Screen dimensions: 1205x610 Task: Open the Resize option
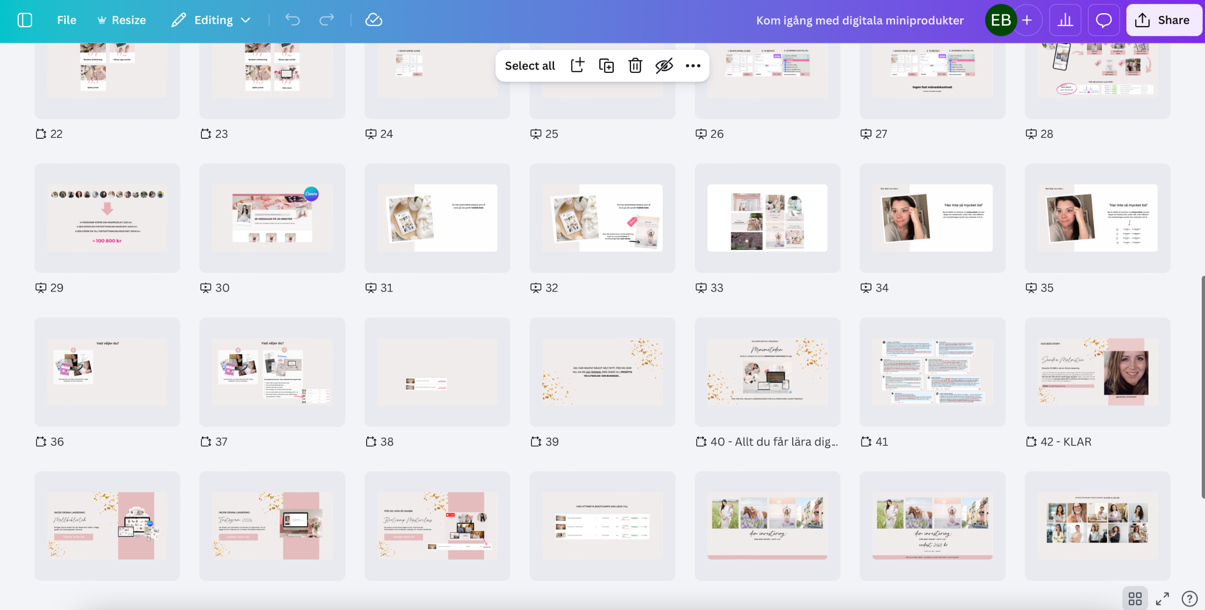(121, 20)
